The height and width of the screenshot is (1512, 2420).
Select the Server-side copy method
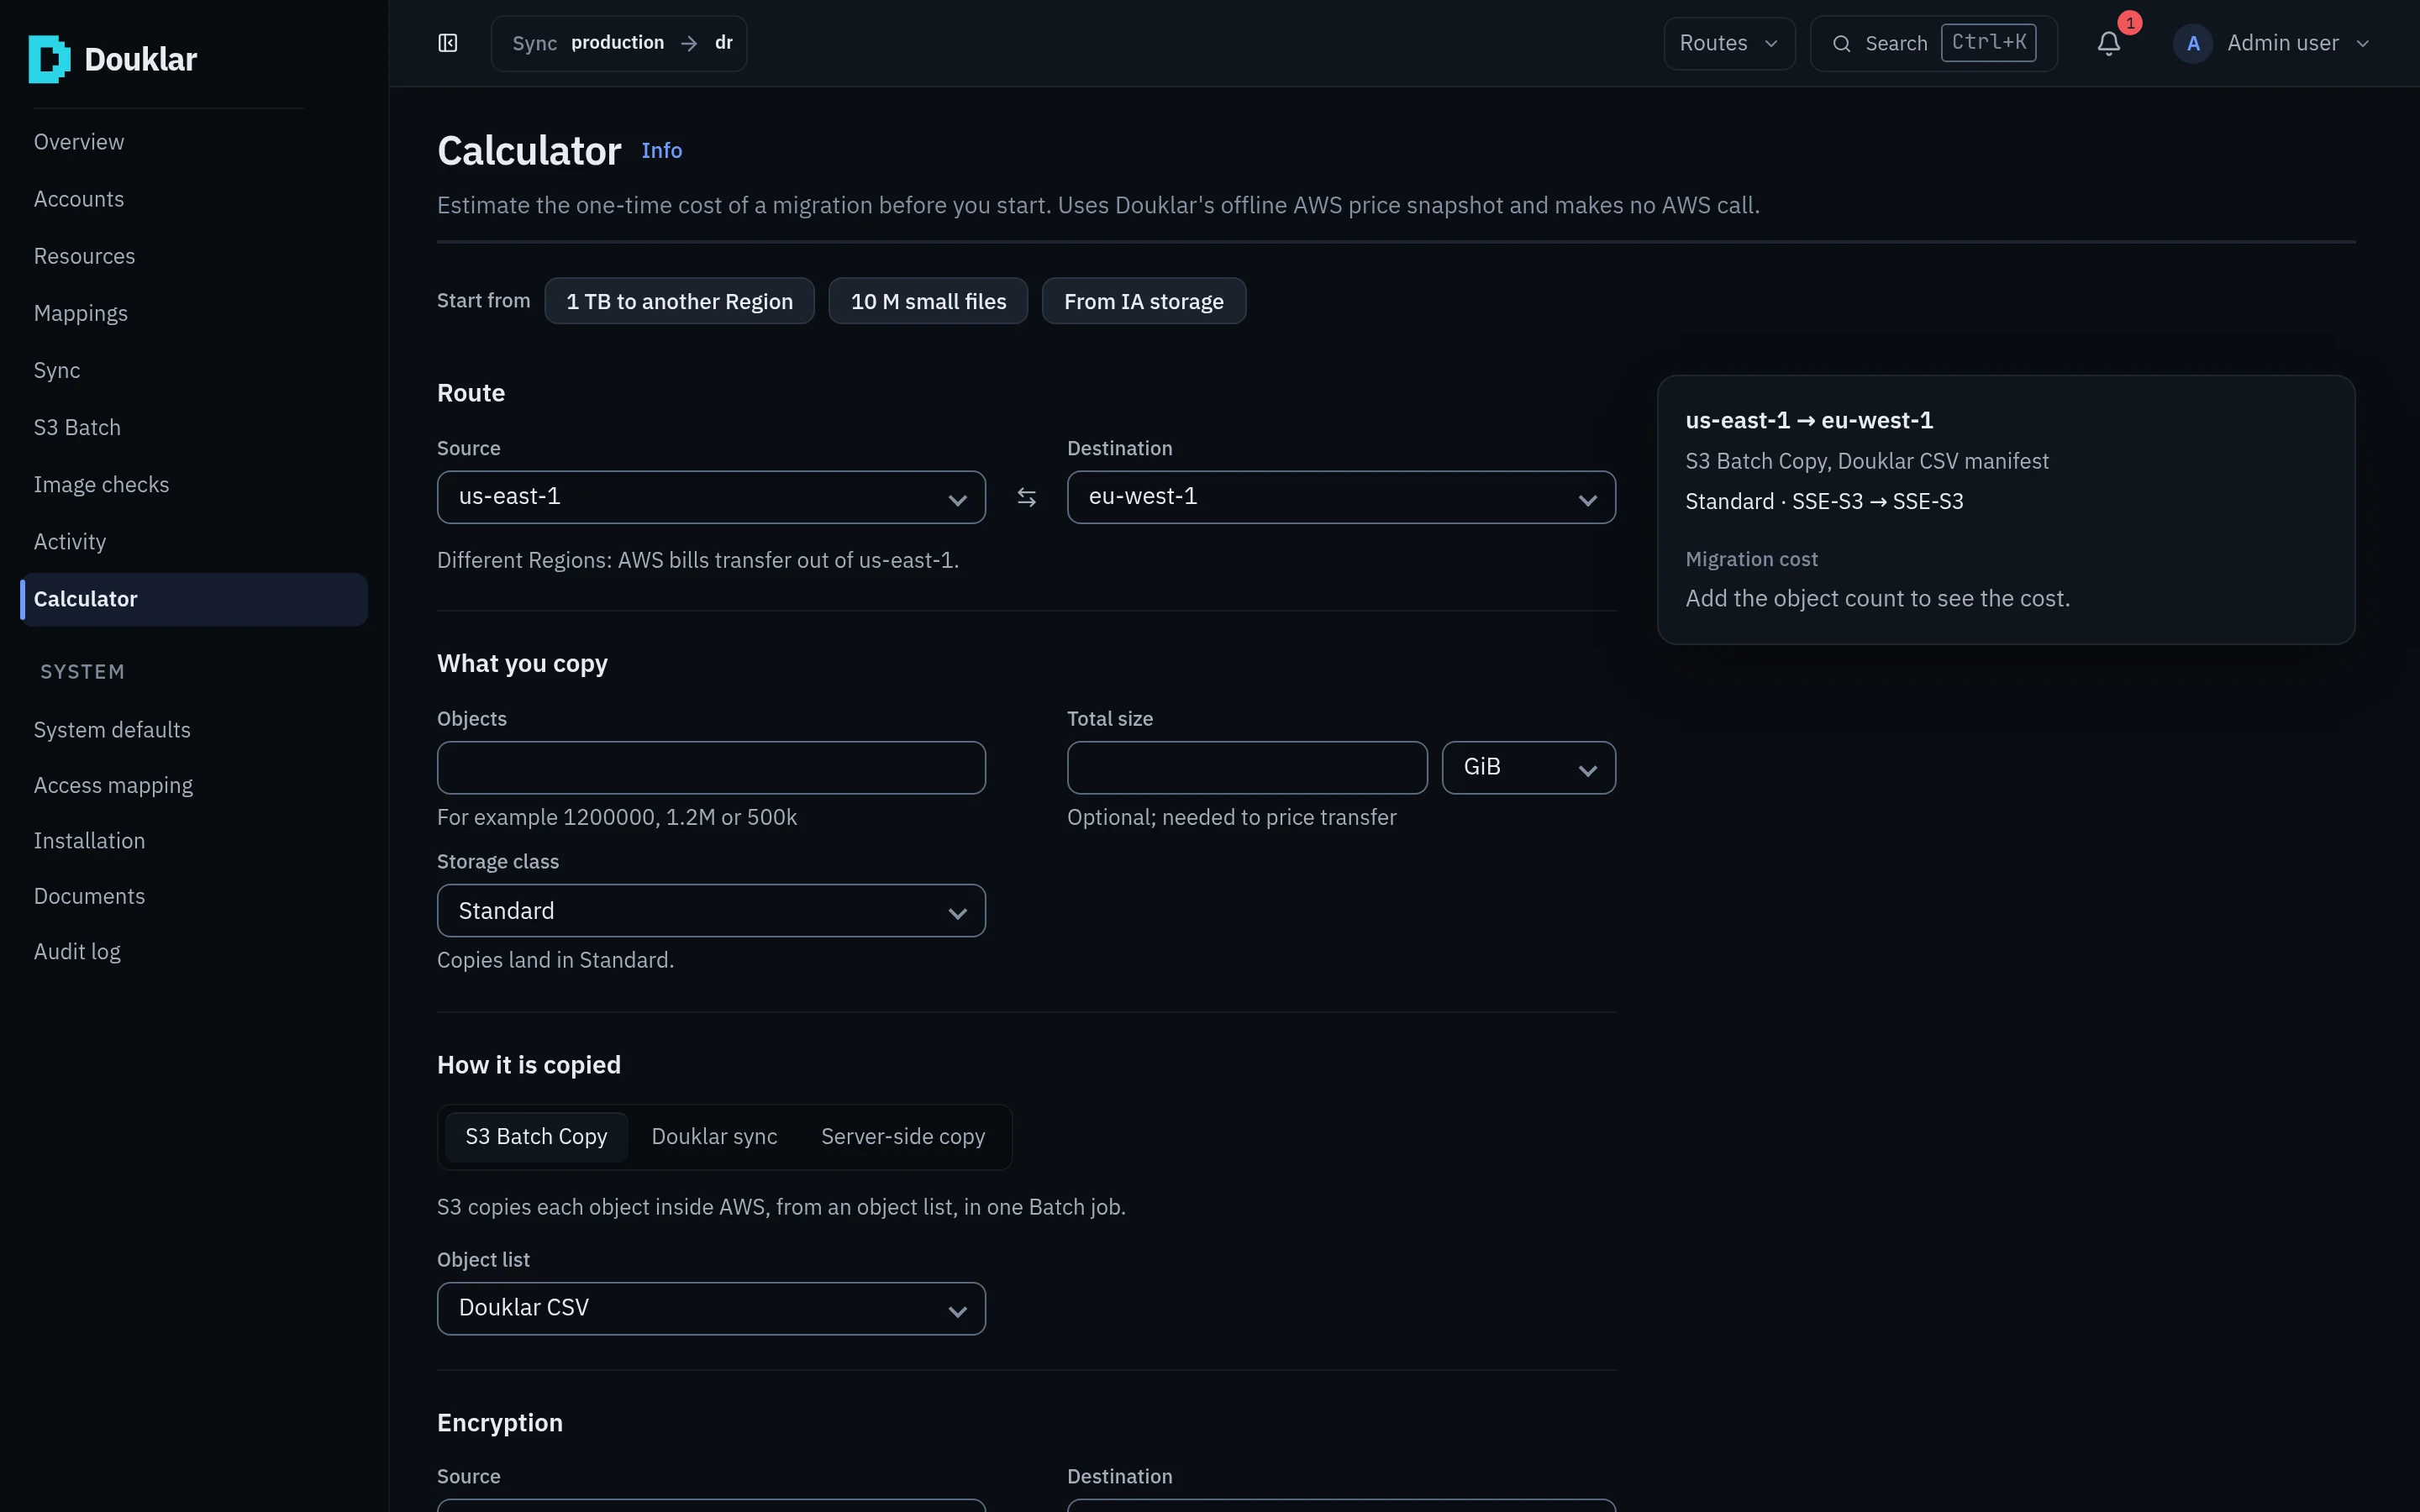[903, 1137]
